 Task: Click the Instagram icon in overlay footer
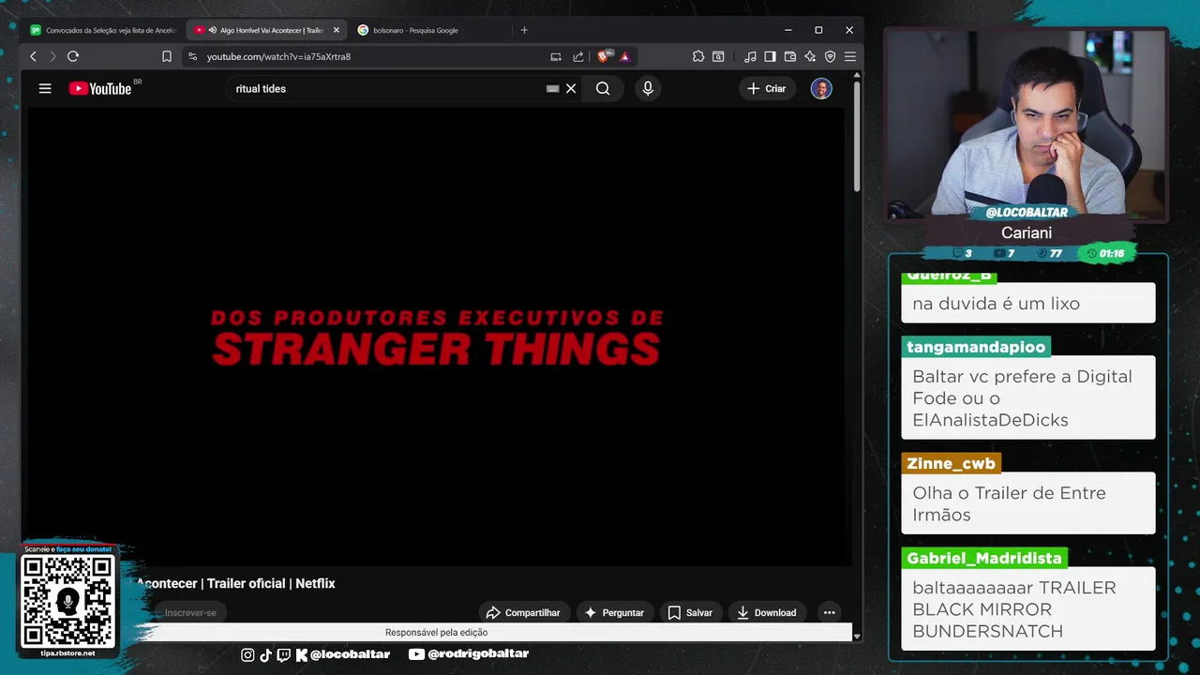(247, 654)
